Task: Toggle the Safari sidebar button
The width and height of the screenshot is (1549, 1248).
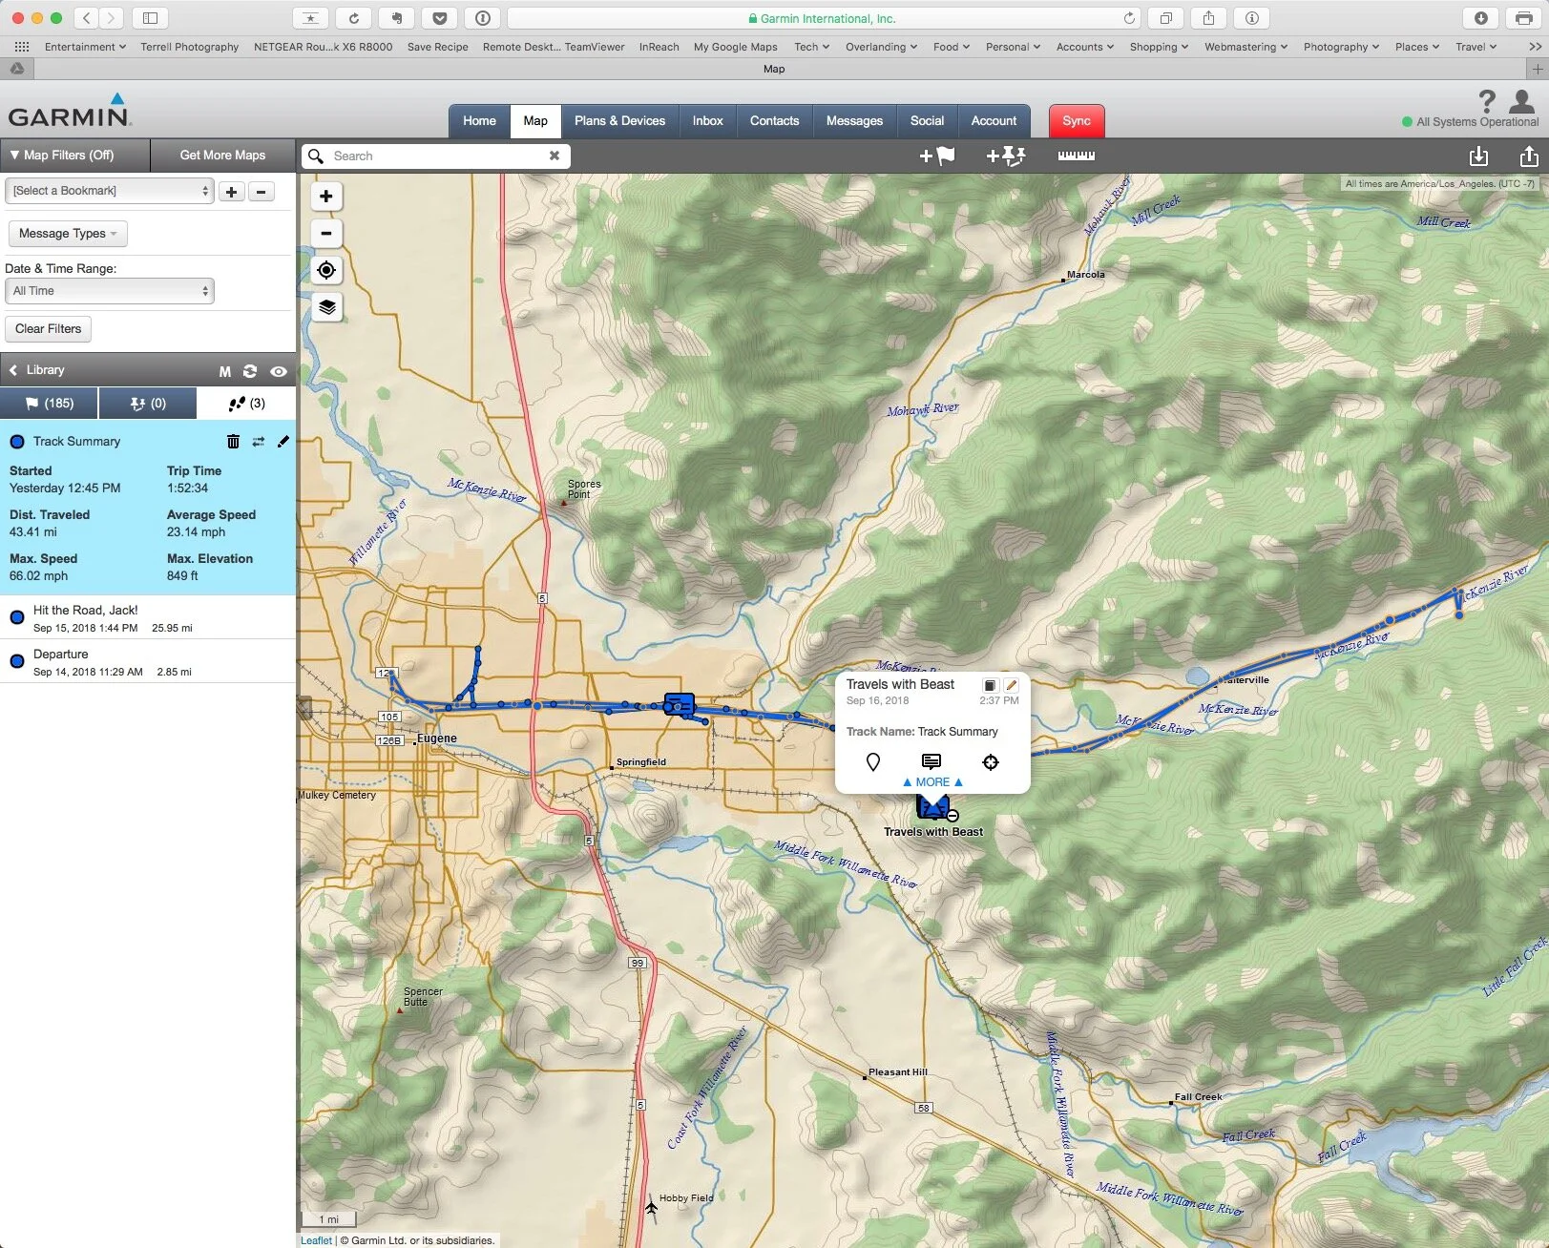Action: 150,18
